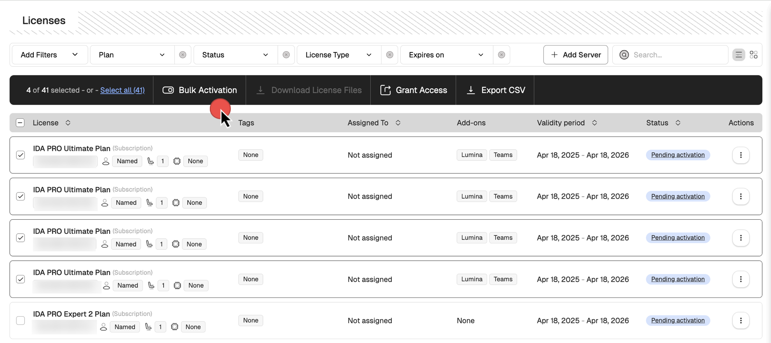The image size is (771, 343).
Task: Click None tag in Expert 2 Plan row
Action: pyautogui.click(x=251, y=321)
